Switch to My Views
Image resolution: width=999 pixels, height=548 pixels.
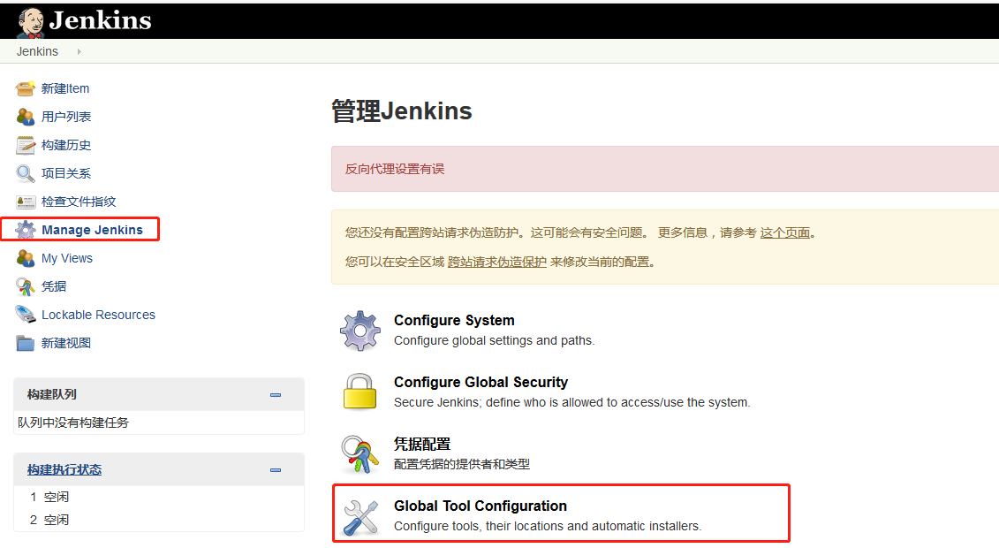click(x=67, y=257)
